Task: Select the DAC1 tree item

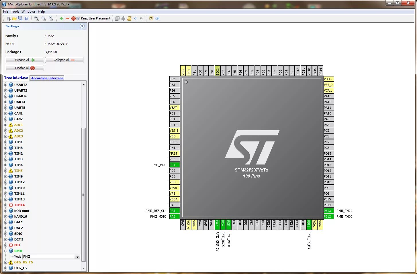Action: pyautogui.click(x=19, y=222)
